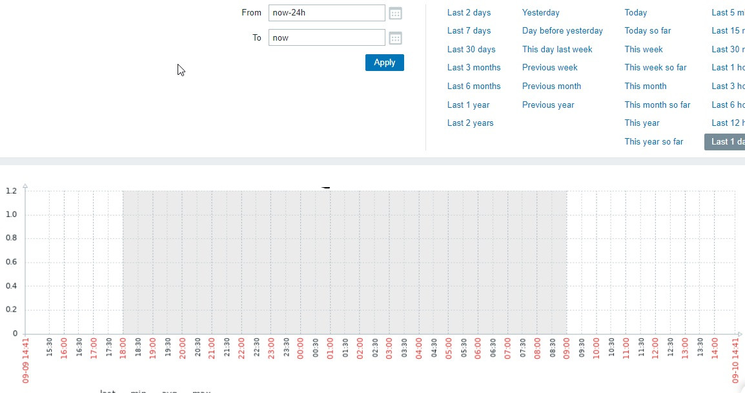Viewport: 745px width, 393px height.
Task: Choose Day before yesterday range
Action: [562, 30]
